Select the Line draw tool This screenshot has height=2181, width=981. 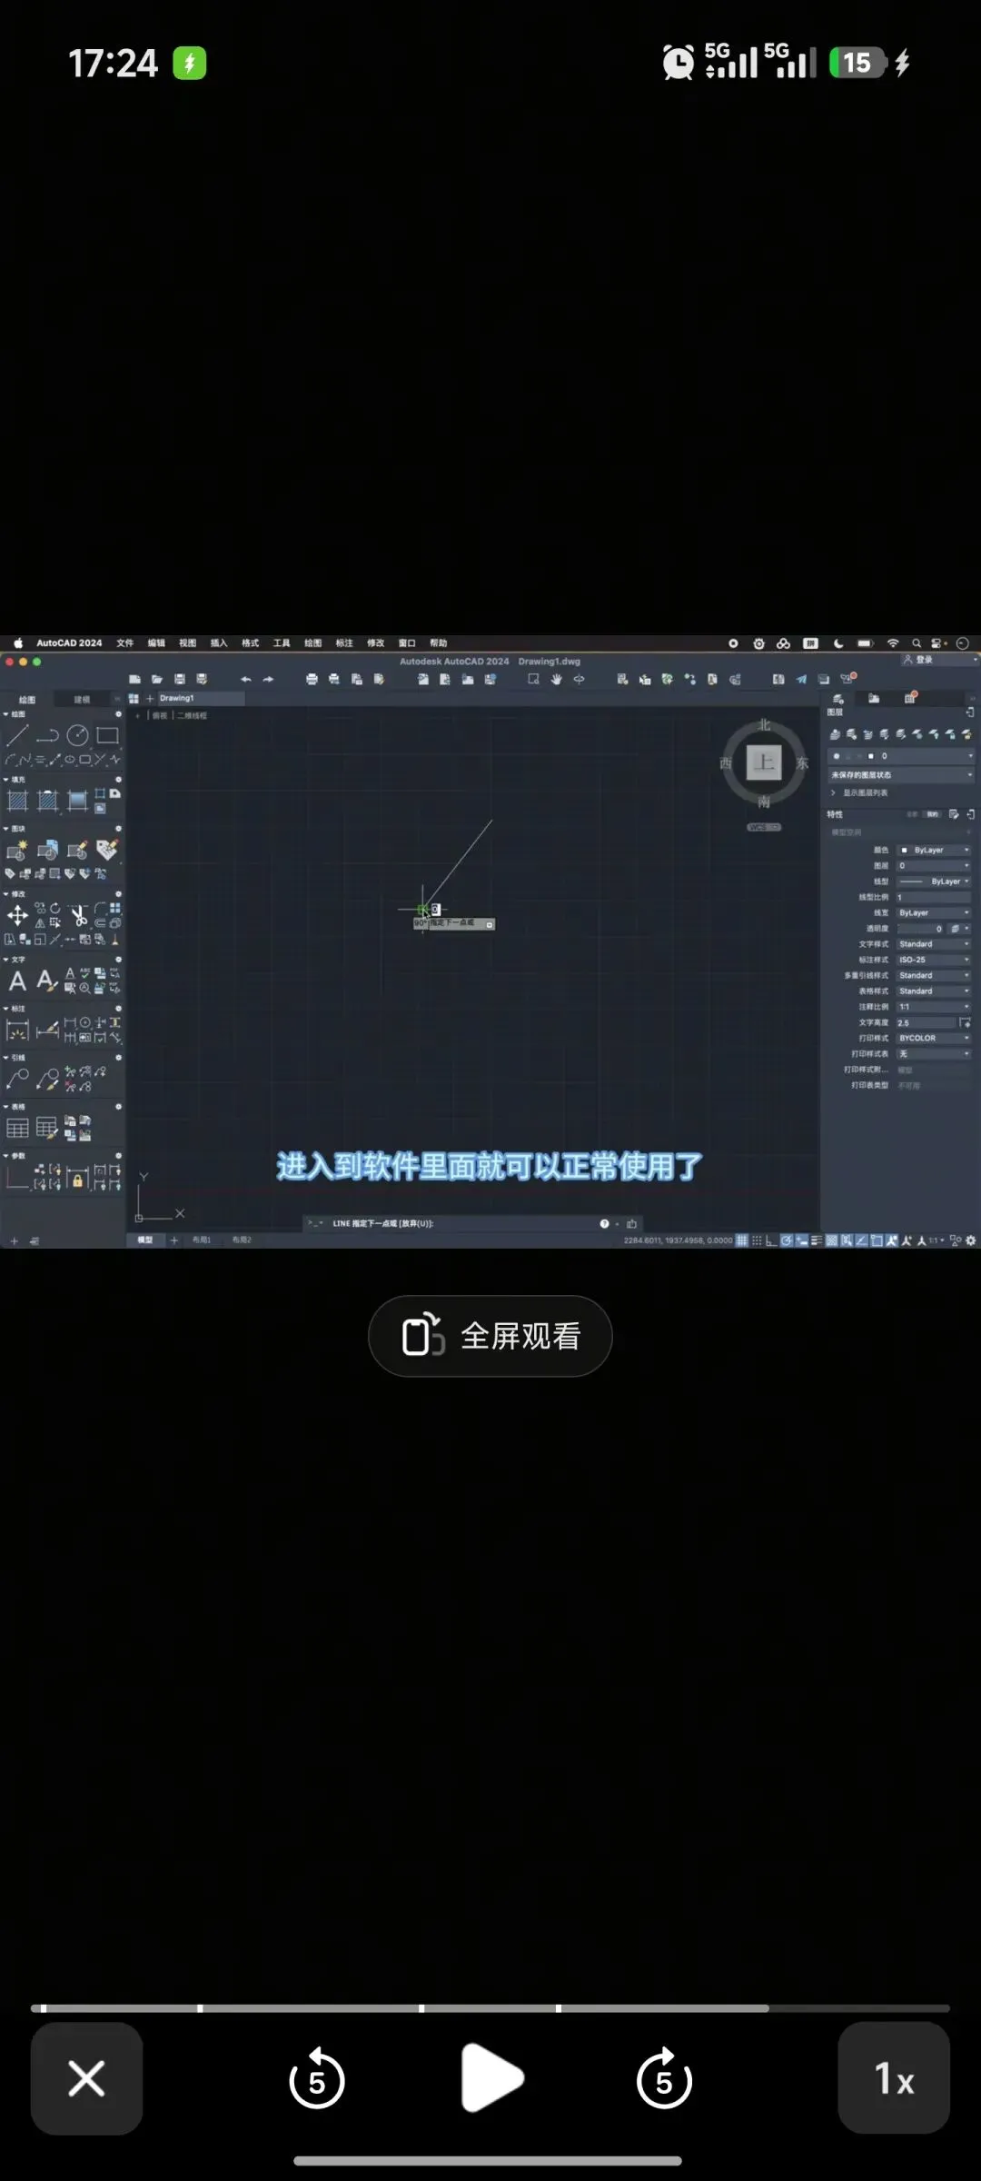click(x=18, y=735)
